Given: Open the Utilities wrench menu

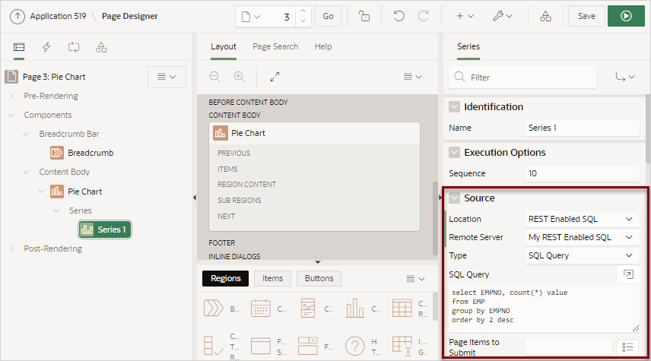Looking at the screenshot, I should [502, 16].
